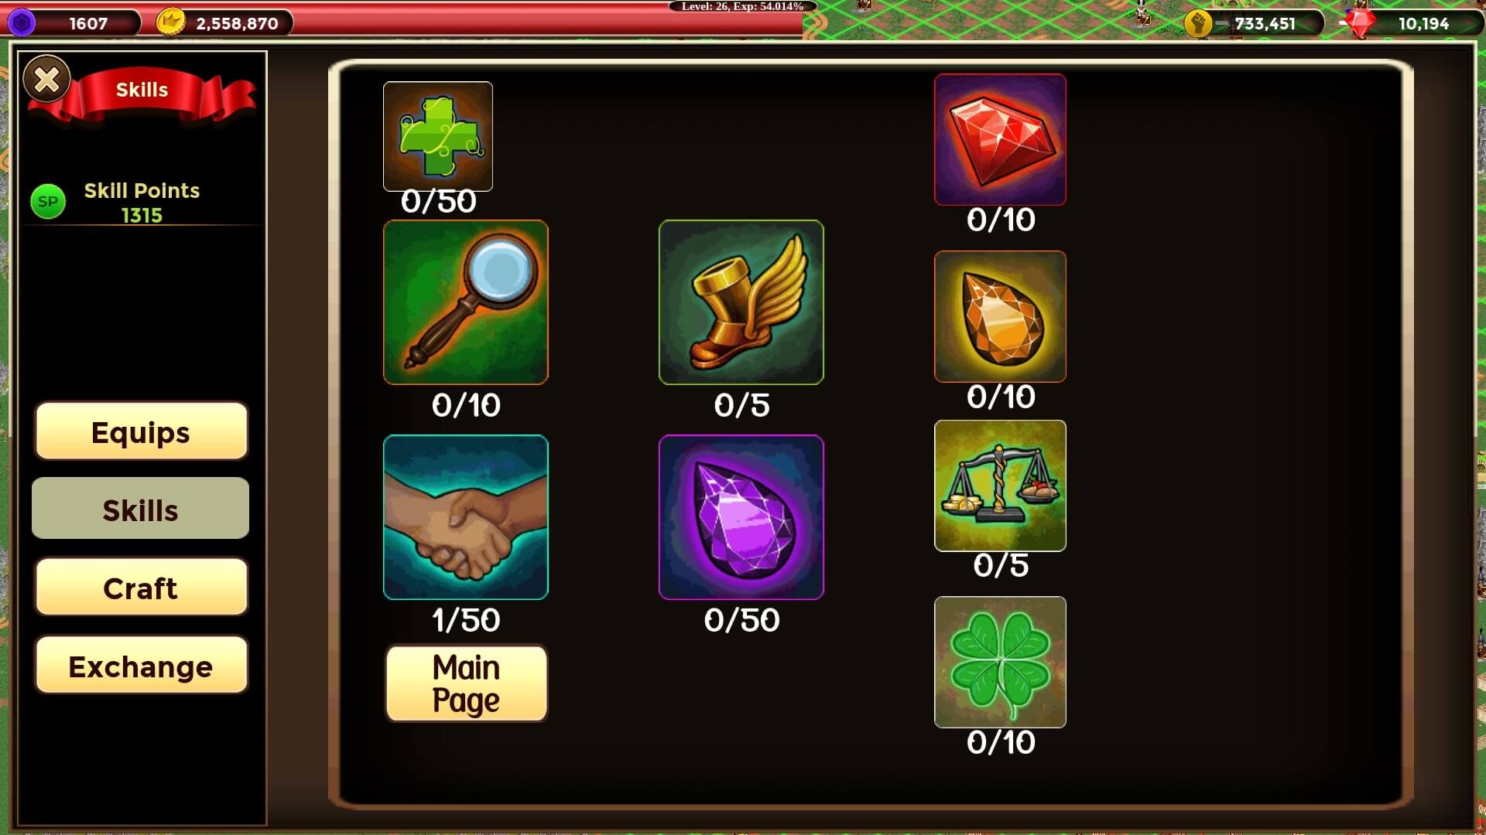The height and width of the screenshot is (835, 1486).
Task: Select the green healing cross skill
Action: point(438,136)
